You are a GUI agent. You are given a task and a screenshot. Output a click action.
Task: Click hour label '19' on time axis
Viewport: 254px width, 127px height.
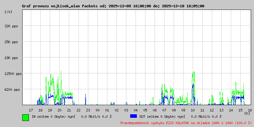[50, 110]
